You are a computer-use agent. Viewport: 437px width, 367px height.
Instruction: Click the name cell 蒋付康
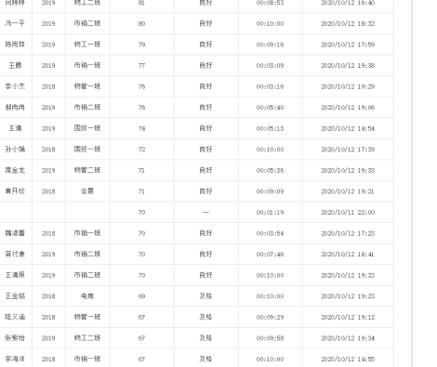(15, 255)
